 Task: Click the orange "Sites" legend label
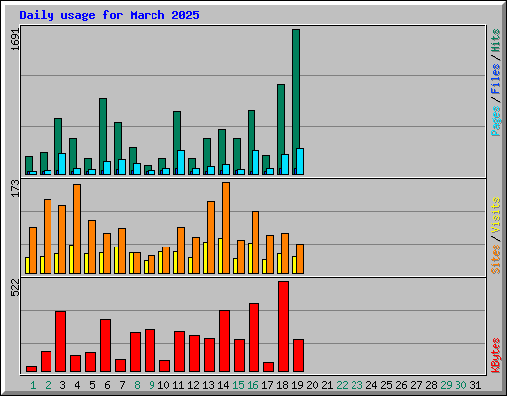[x=496, y=259]
